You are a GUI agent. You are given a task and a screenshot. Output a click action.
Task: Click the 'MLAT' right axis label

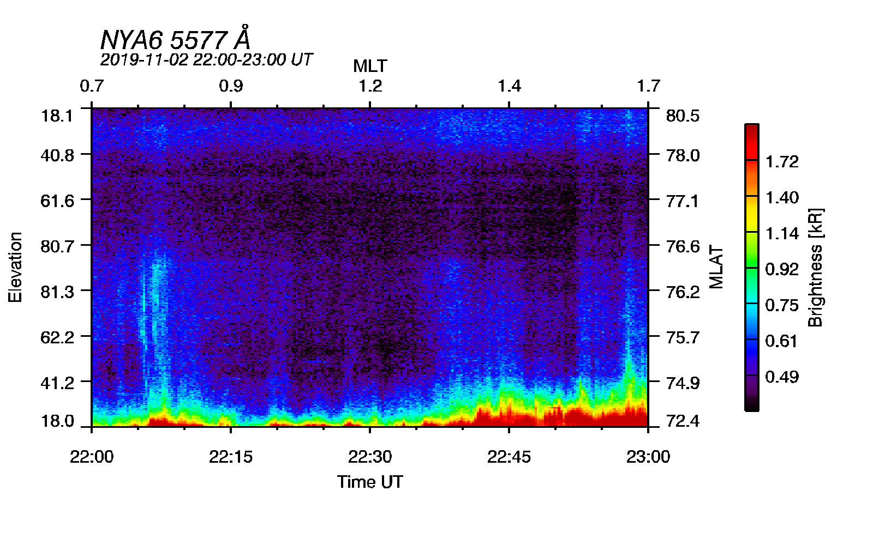pyautogui.click(x=716, y=267)
